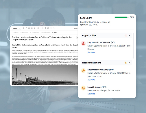Toggle italic formatting in editor toolbar
Screen dimensions: 146x113
tap(26, 28)
